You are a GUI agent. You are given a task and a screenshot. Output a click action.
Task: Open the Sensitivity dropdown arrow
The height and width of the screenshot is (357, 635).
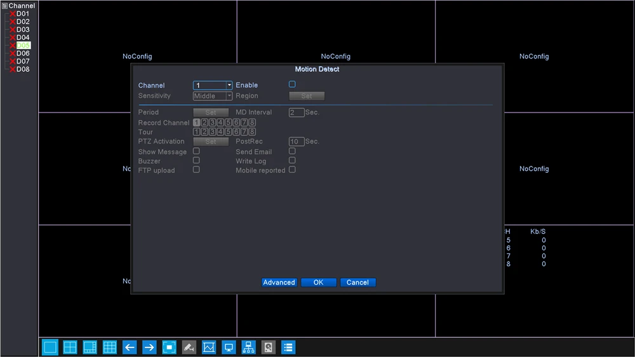click(229, 96)
